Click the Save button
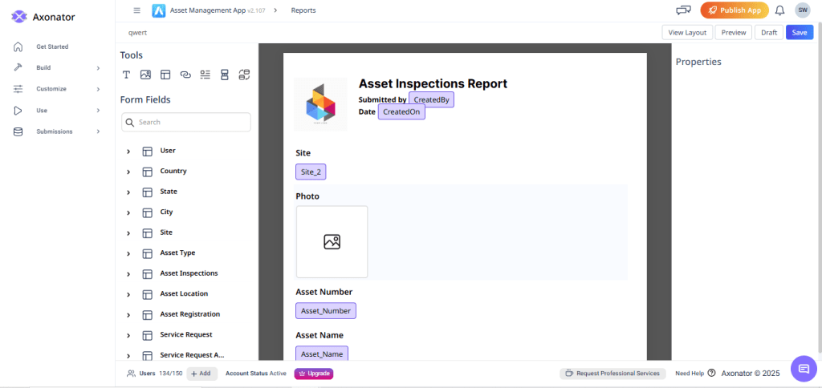This screenshot has height=388, width=822. 799,33
